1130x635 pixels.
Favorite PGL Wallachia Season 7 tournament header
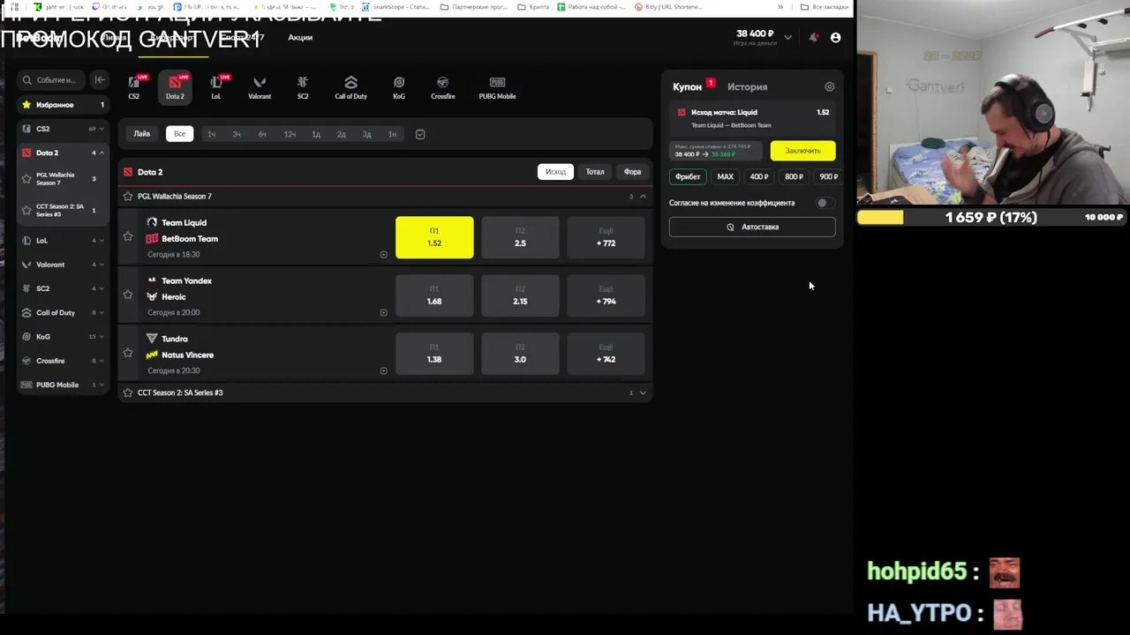pyautogui.click(x=128, y=196)
